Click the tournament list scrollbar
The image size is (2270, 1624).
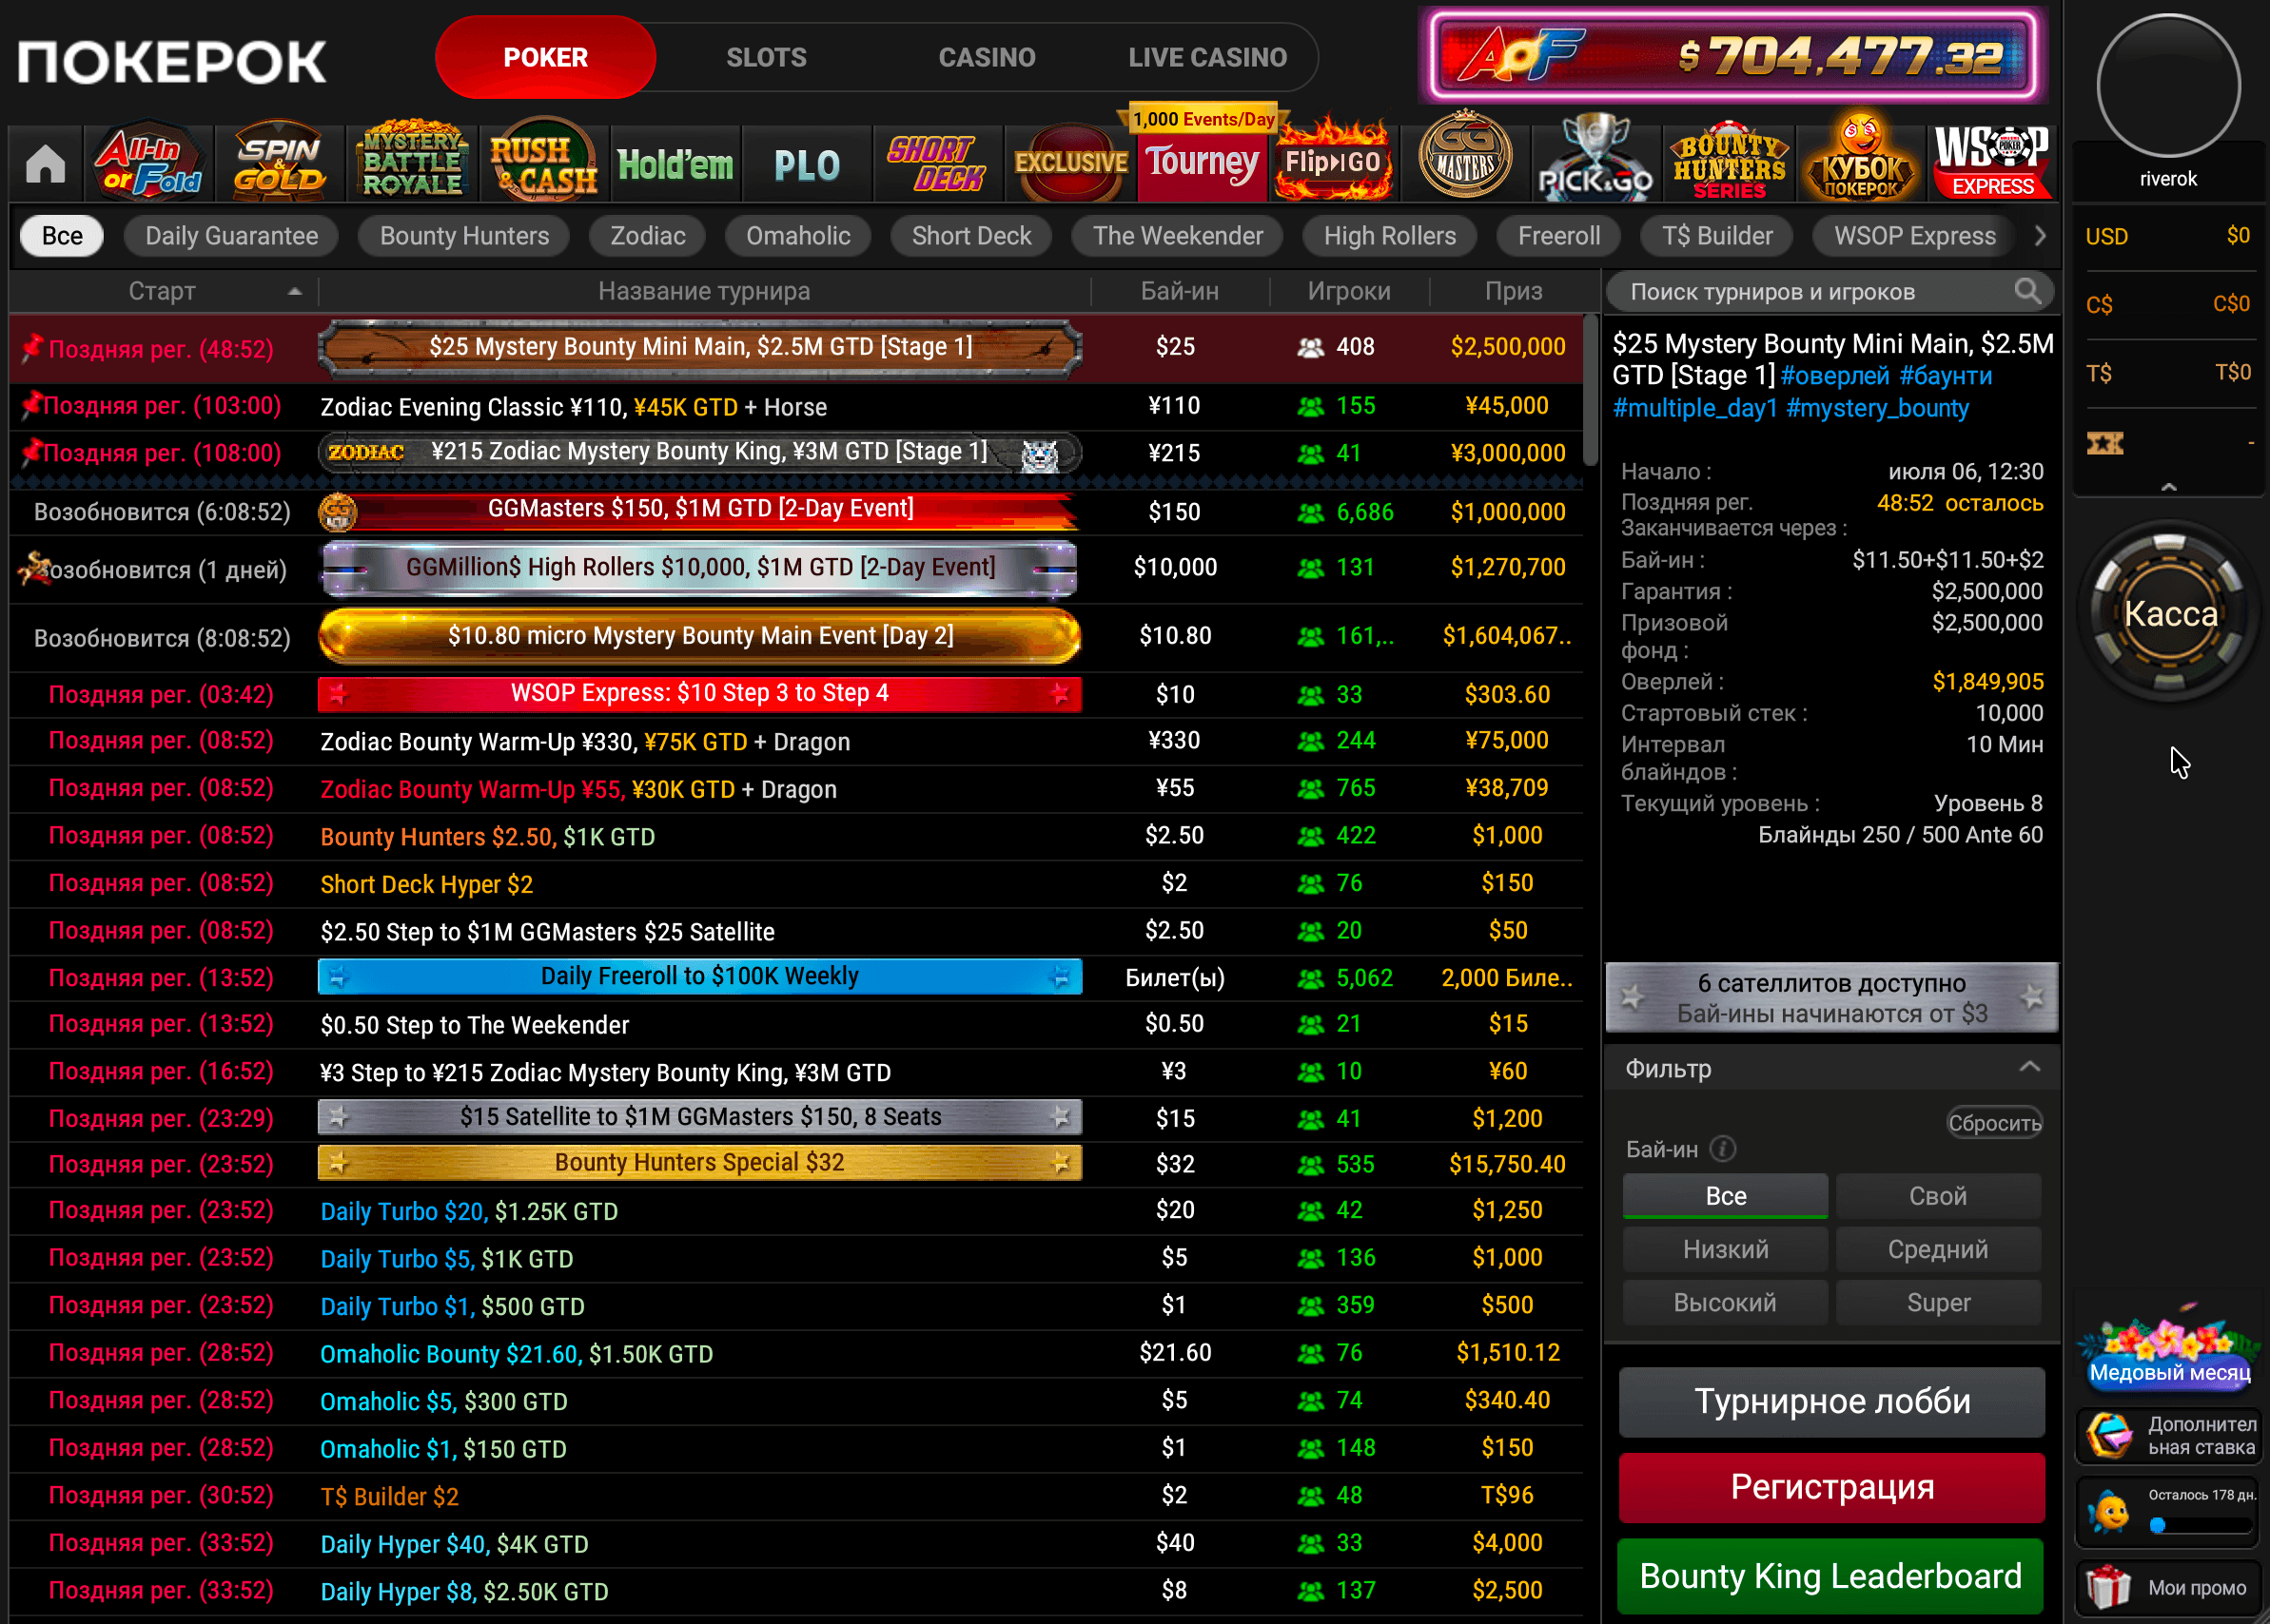(x=1591, y=390)
